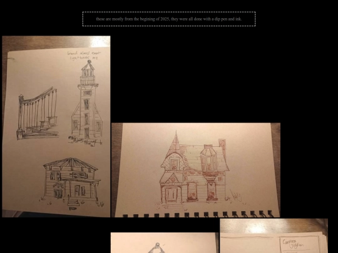
Task: Open the bottom center pendant sketch image
Action: coord(165,242)
